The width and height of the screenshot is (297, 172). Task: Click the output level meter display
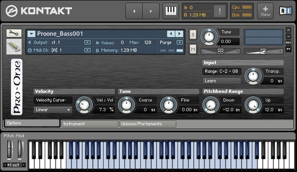(x=263, y=37)
